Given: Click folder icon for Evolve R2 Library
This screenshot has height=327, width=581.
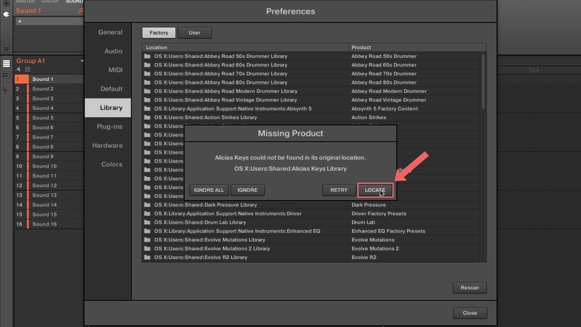Looking at the screenshot, I should click(147, 257).
